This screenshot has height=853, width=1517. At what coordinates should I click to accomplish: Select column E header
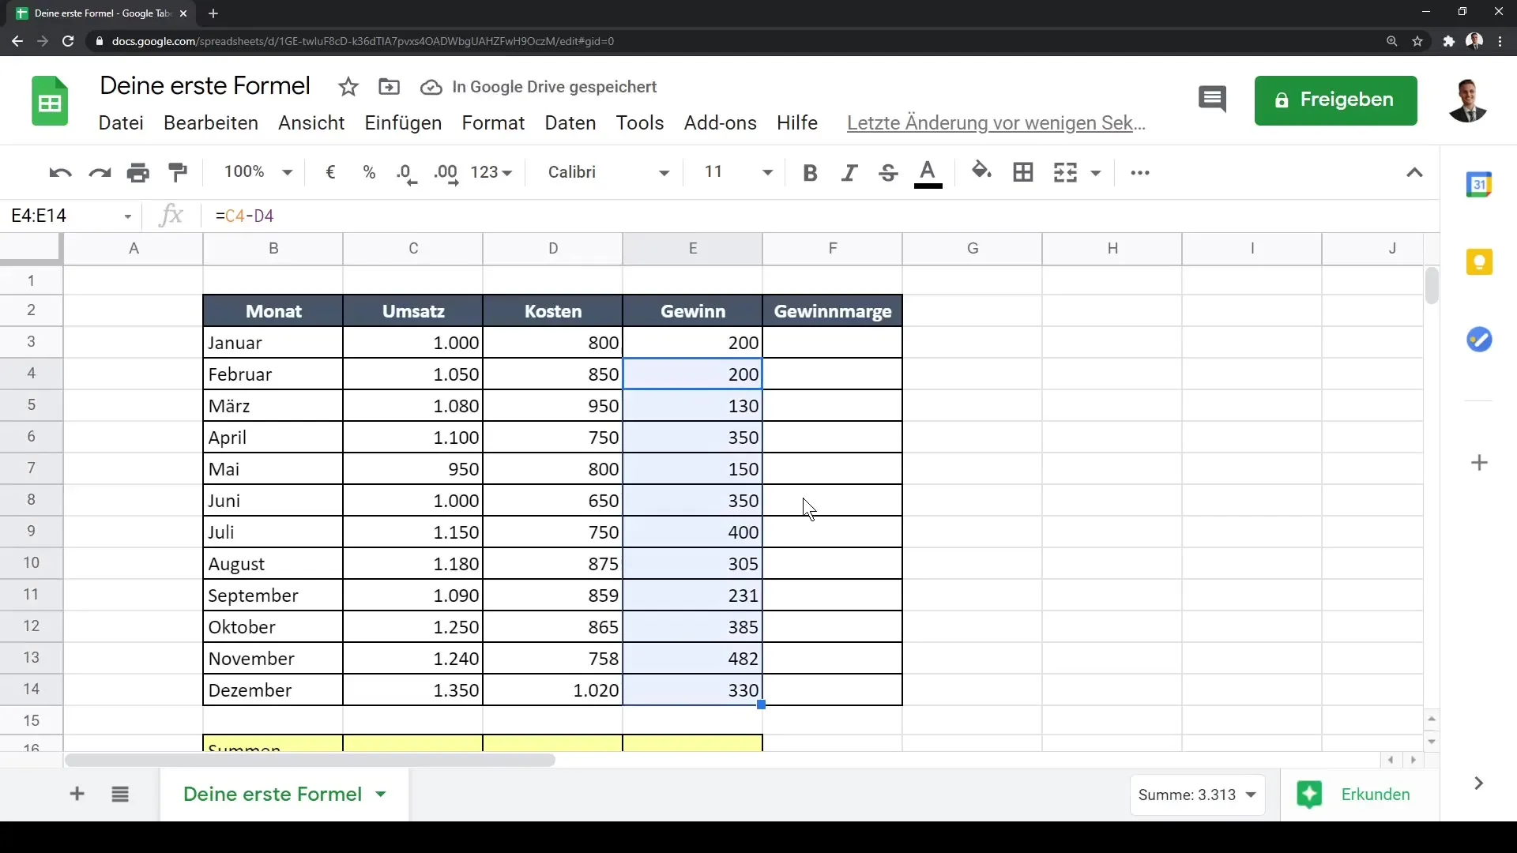[x=693, y=249]
